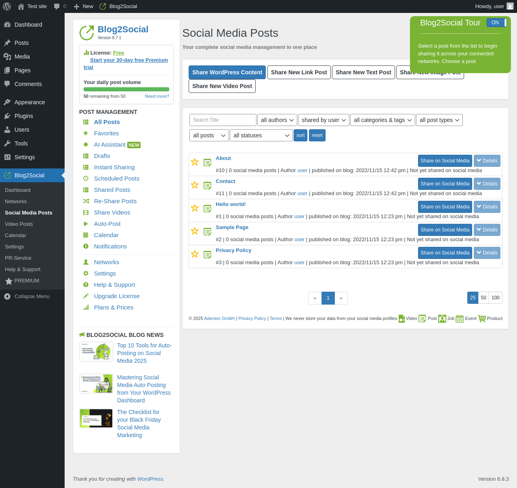Click the daily post volume progress bar
The height and width of the screenshot is (488, 517).
126,89
